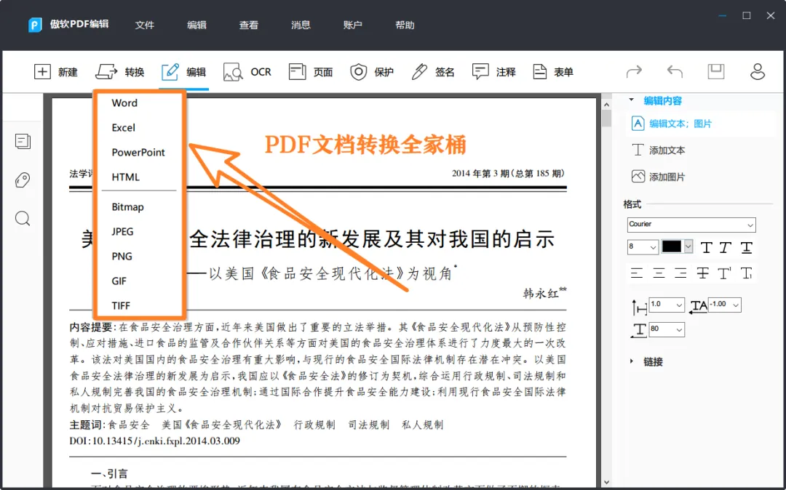
Task: Open the 编辑 menu in title bar
Action: click(196, 25)
